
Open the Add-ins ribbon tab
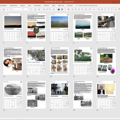pos(46,5)
